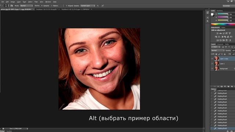This screenshot has height=132, width=235.
Task: Click the ignore adjustment layers icon
Action: (x=98, y=6)
